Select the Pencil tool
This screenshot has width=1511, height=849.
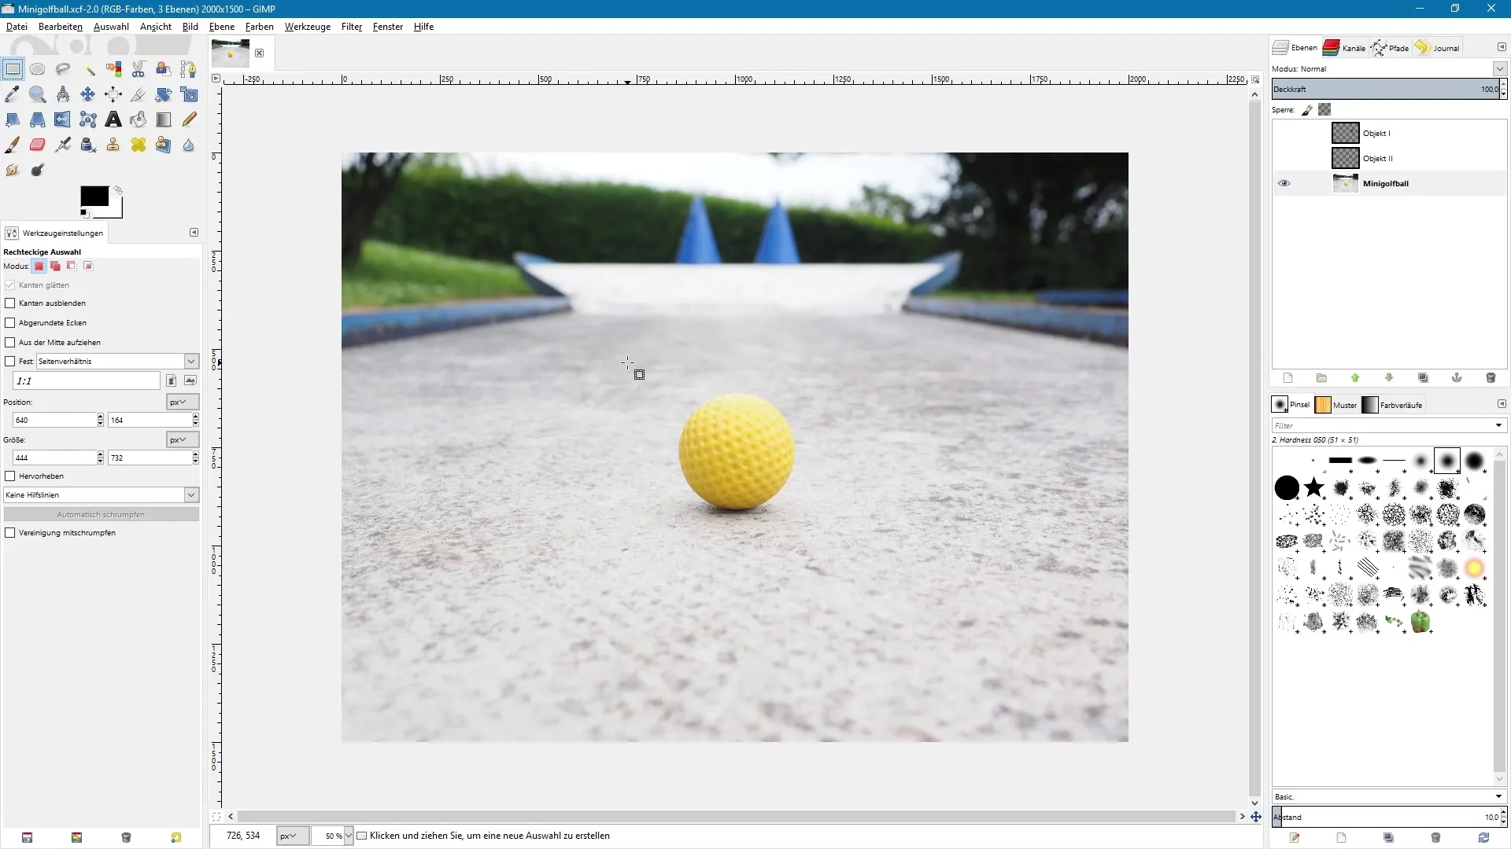click(189, 119)
